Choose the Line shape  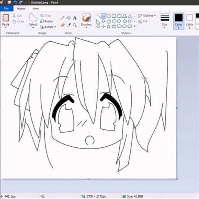(x=98, y=16)
